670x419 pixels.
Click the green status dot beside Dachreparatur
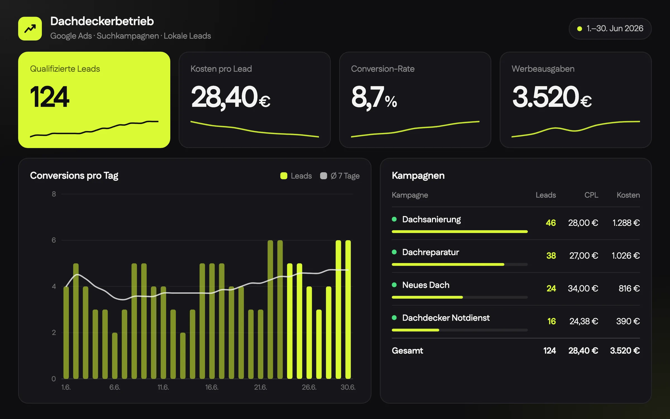click(x=394, y=252)
